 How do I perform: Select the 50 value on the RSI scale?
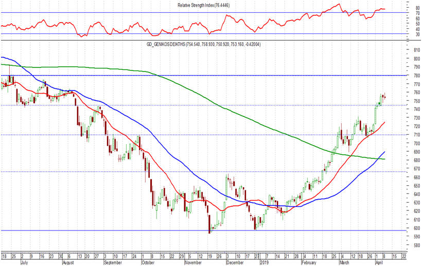417,24
